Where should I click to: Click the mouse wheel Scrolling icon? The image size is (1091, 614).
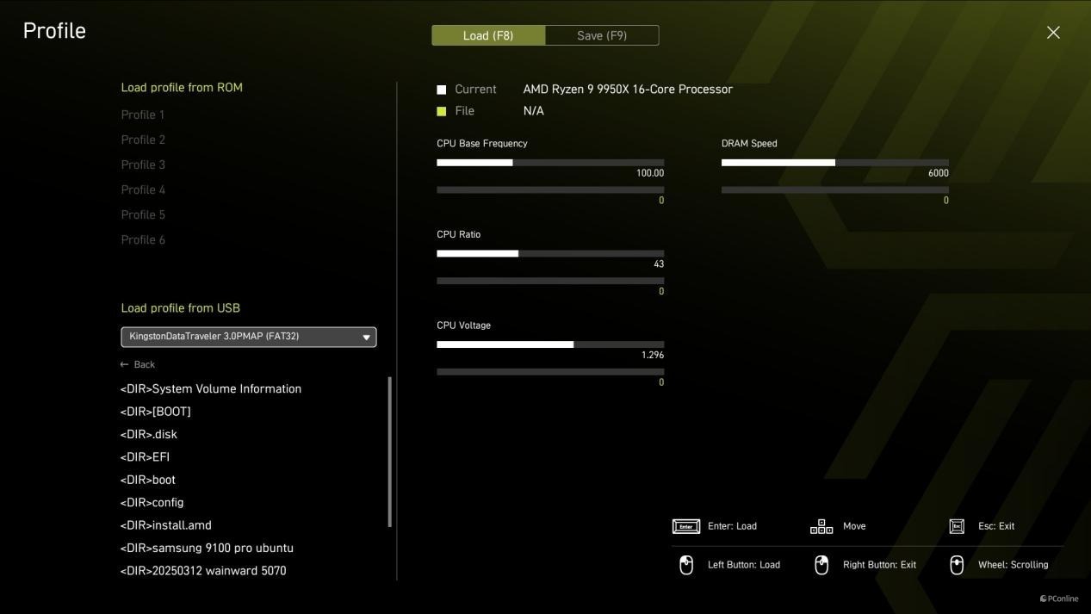957,565
